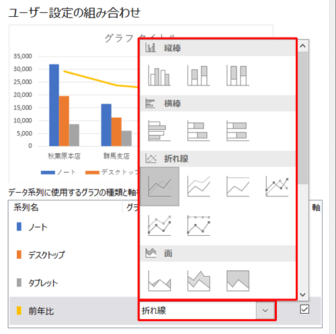The image size is (336, 334).
Task: Click the 縦棒 category header
Action: [218, 48]
